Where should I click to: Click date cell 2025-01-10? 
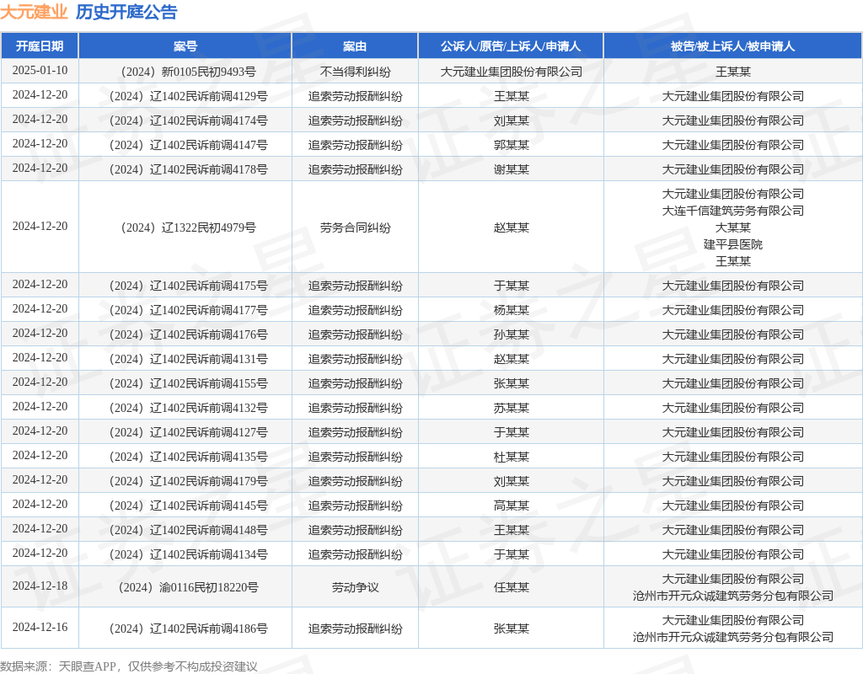(x=40, y=71)
